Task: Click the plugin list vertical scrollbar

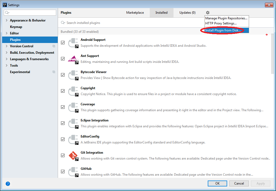Action: pos(272,54)
